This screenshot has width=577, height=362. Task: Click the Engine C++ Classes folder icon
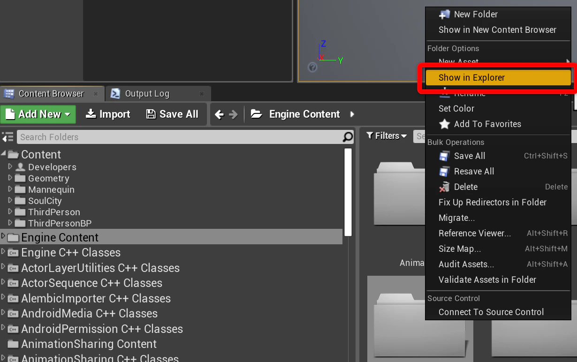coord(13,253)
